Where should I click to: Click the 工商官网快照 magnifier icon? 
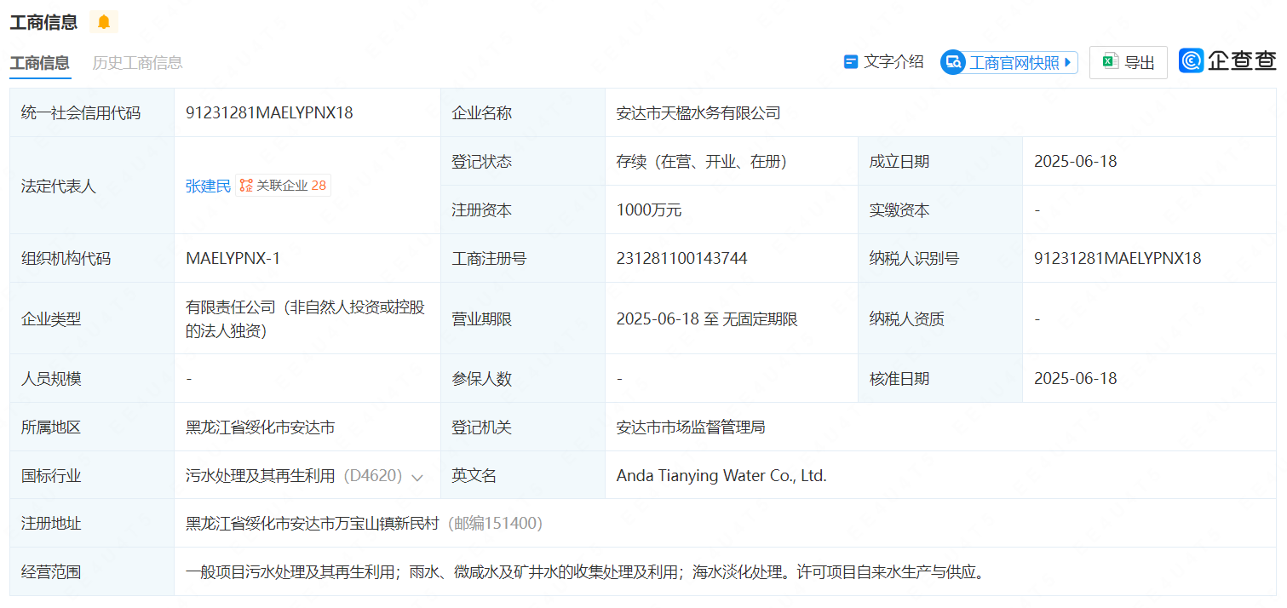(x=953, y=62)
